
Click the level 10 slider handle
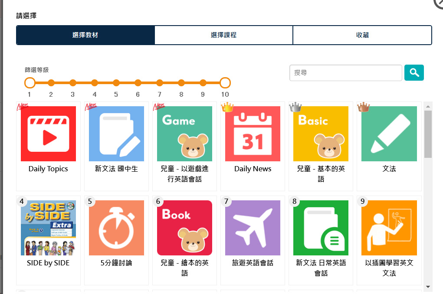coord(225,83)
